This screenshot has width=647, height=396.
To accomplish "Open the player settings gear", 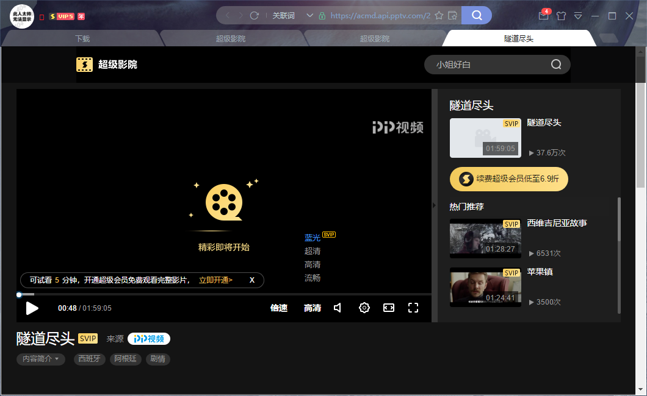I will point(364,308).
